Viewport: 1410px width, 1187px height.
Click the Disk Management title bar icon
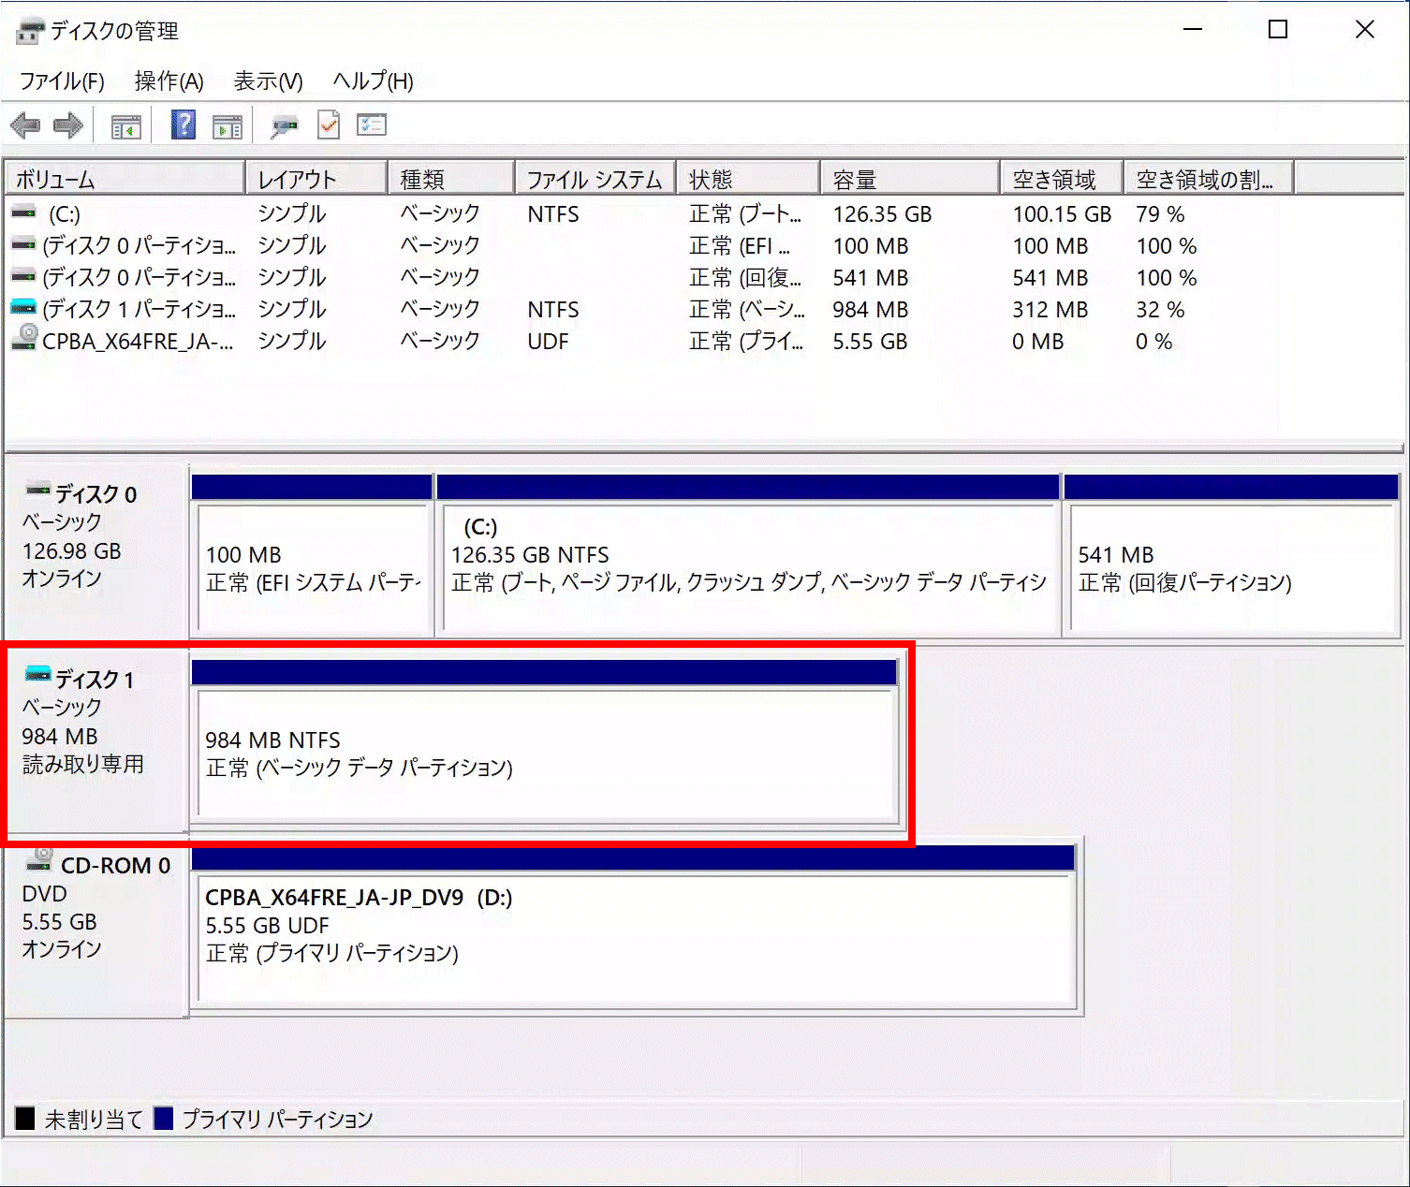[29, 31]
